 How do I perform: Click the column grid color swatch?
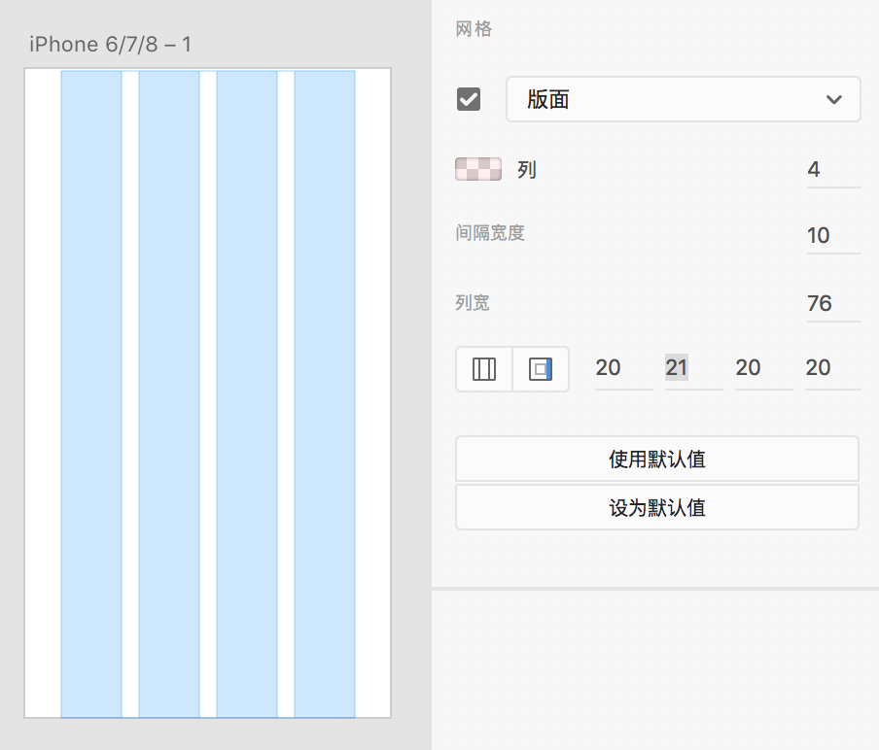[478, 170]
